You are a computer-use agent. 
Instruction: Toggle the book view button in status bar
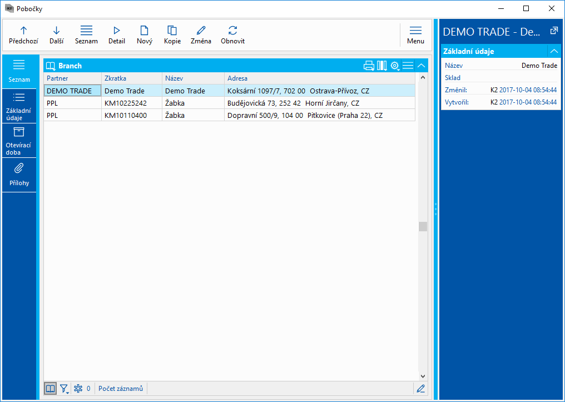pyautogui.click(x=50, y=389)
